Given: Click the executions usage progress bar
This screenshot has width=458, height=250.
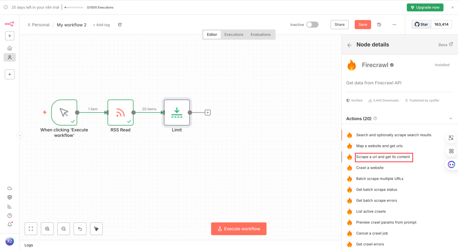Looking at the screenshot, I should point(74,7).
